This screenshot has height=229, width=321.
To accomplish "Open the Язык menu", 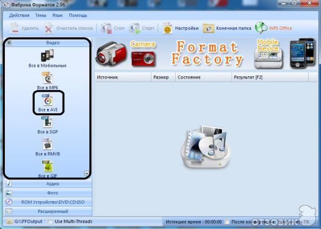I will click(x=57, y=15).
